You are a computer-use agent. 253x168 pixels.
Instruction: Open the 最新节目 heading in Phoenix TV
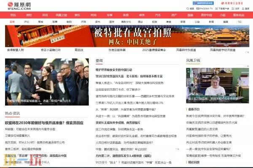pos(194,109)
